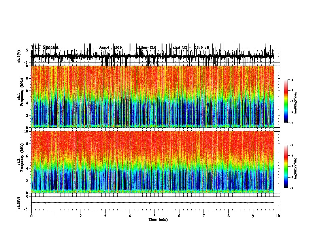Click the "-7" tick on ch.2 colorbar
Image resolution: width=313 pixels, height=242 pixels.
pos(291,188)
